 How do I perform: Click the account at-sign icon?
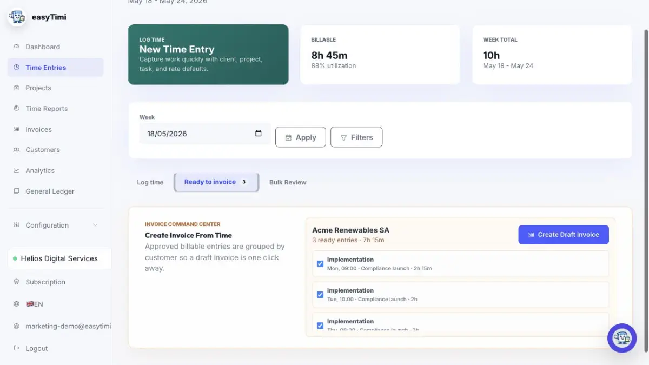coord(16,327)
